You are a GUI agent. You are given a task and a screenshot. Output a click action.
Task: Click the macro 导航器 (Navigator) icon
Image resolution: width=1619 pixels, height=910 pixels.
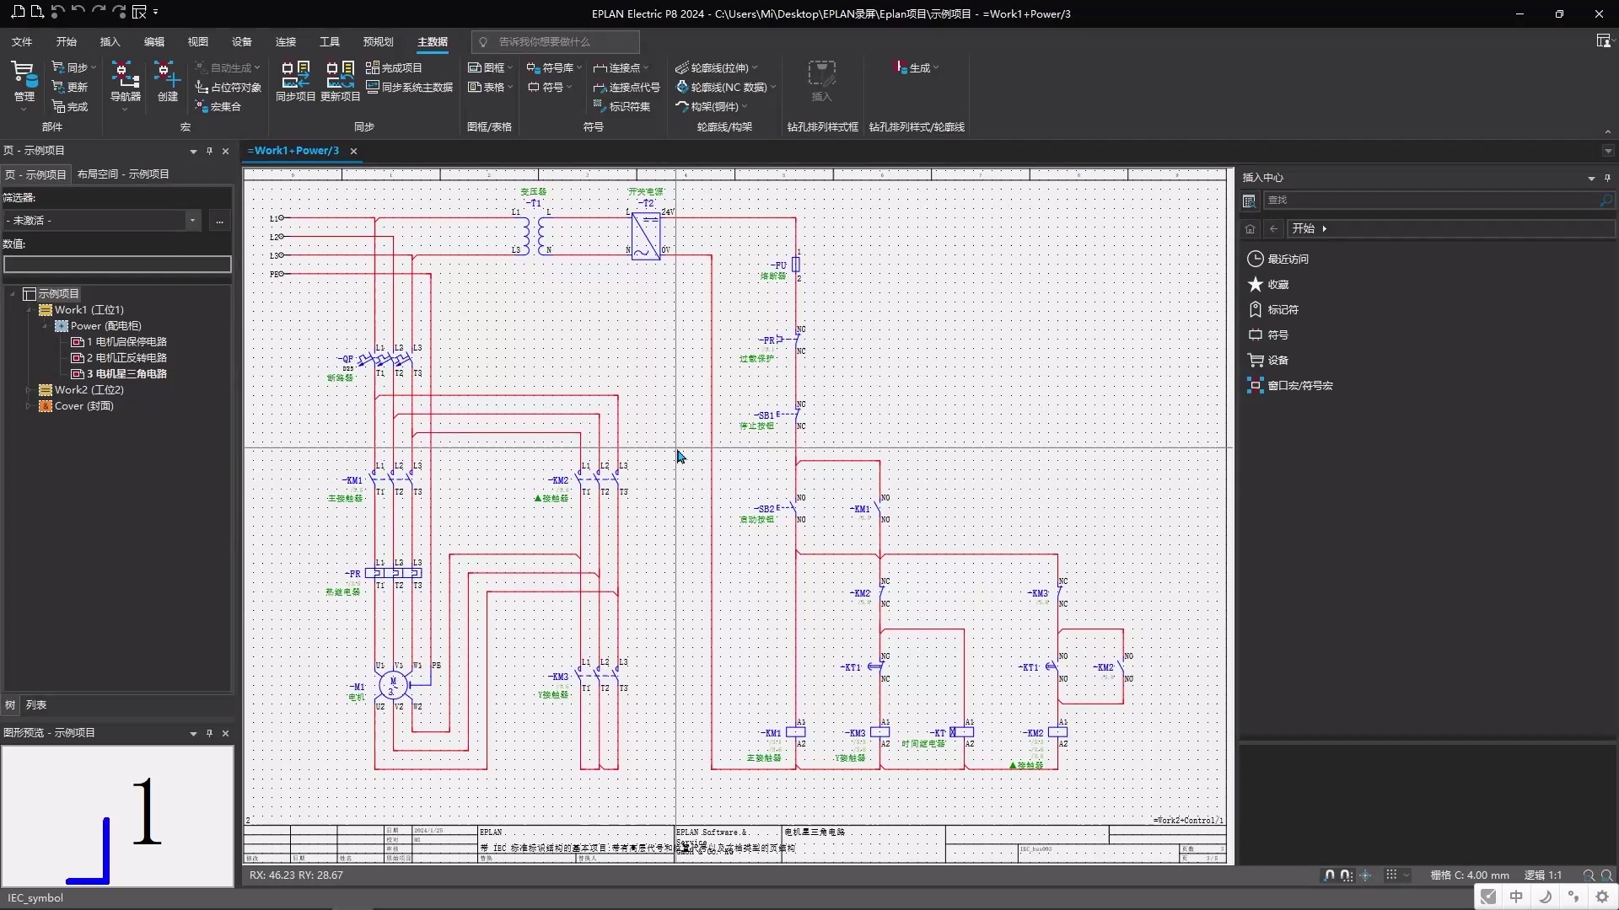click(x=125, y=76)
